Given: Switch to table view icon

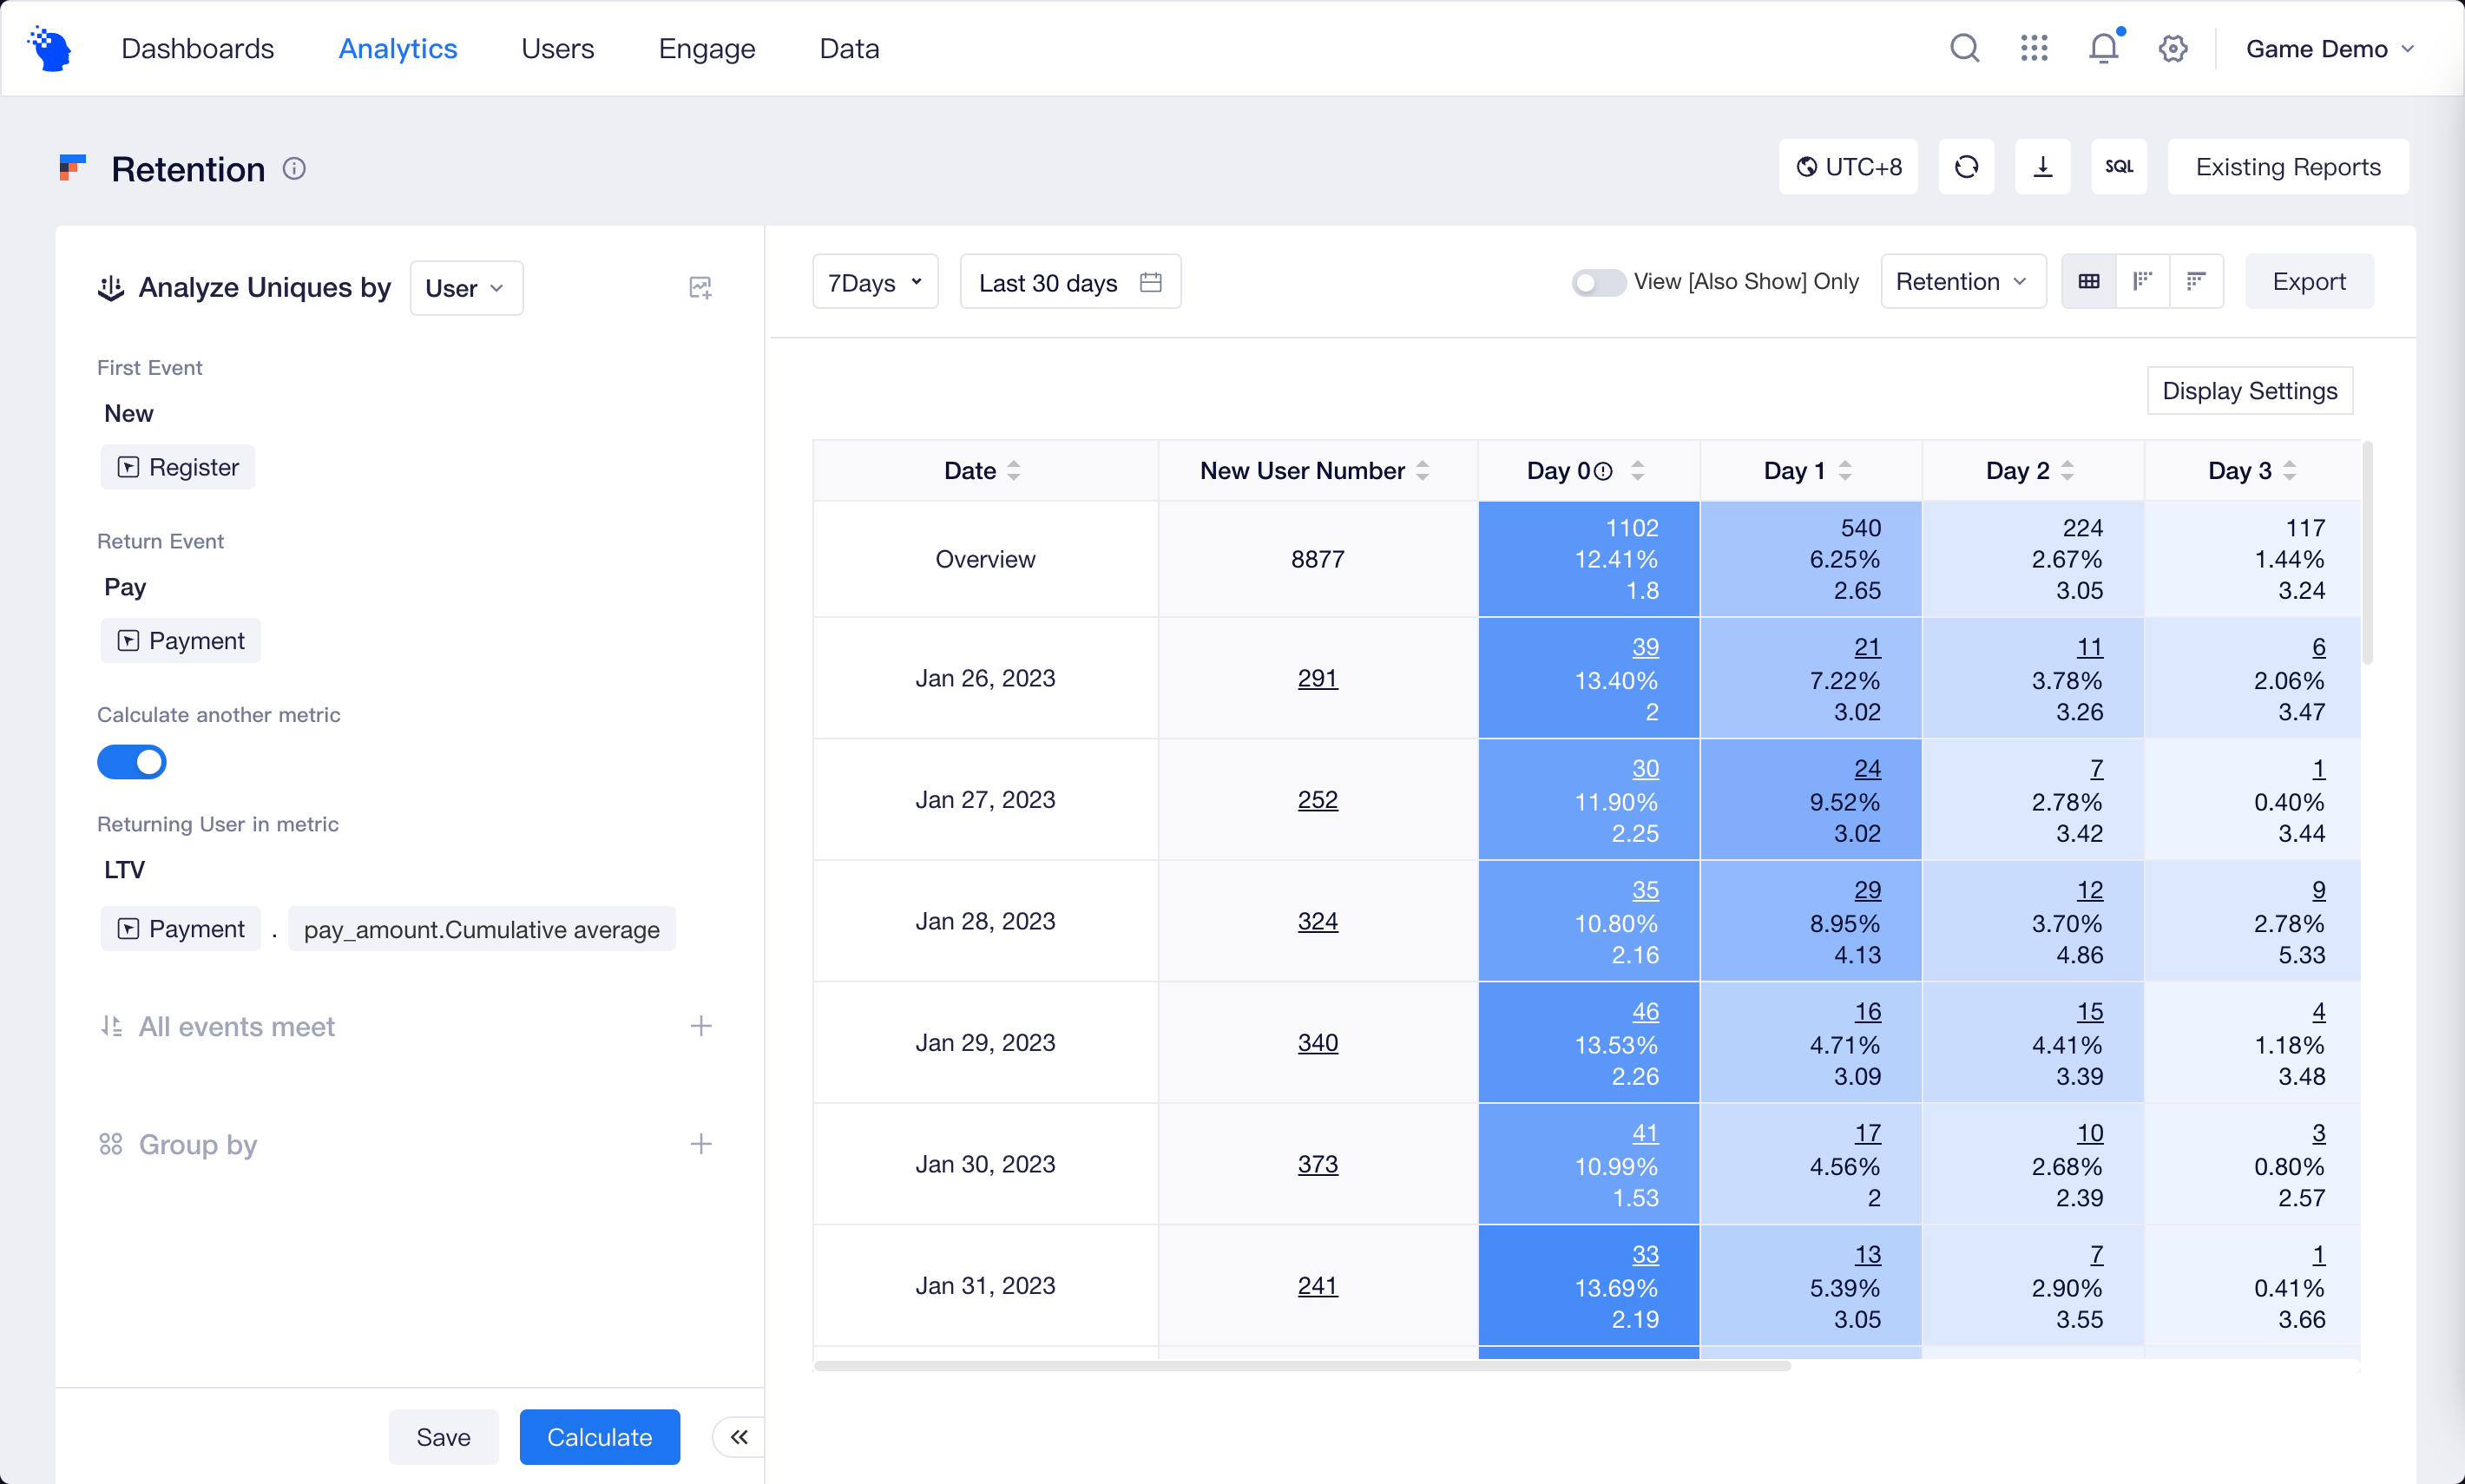Looking at the screenshot, I should tap(2089, 281).
